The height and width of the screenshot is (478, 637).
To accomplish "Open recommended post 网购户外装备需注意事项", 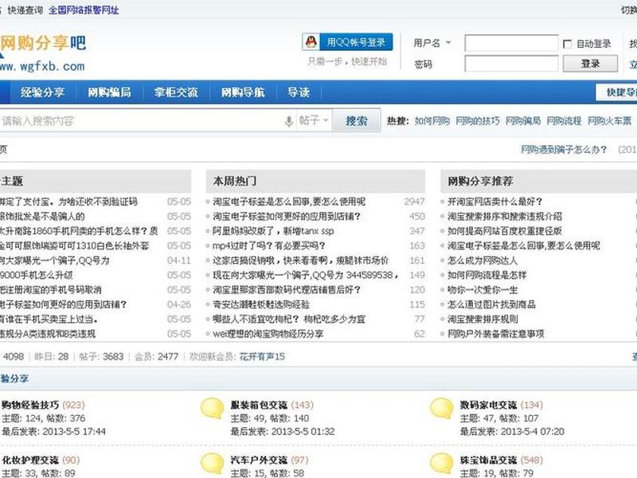I will pos(495,334).
